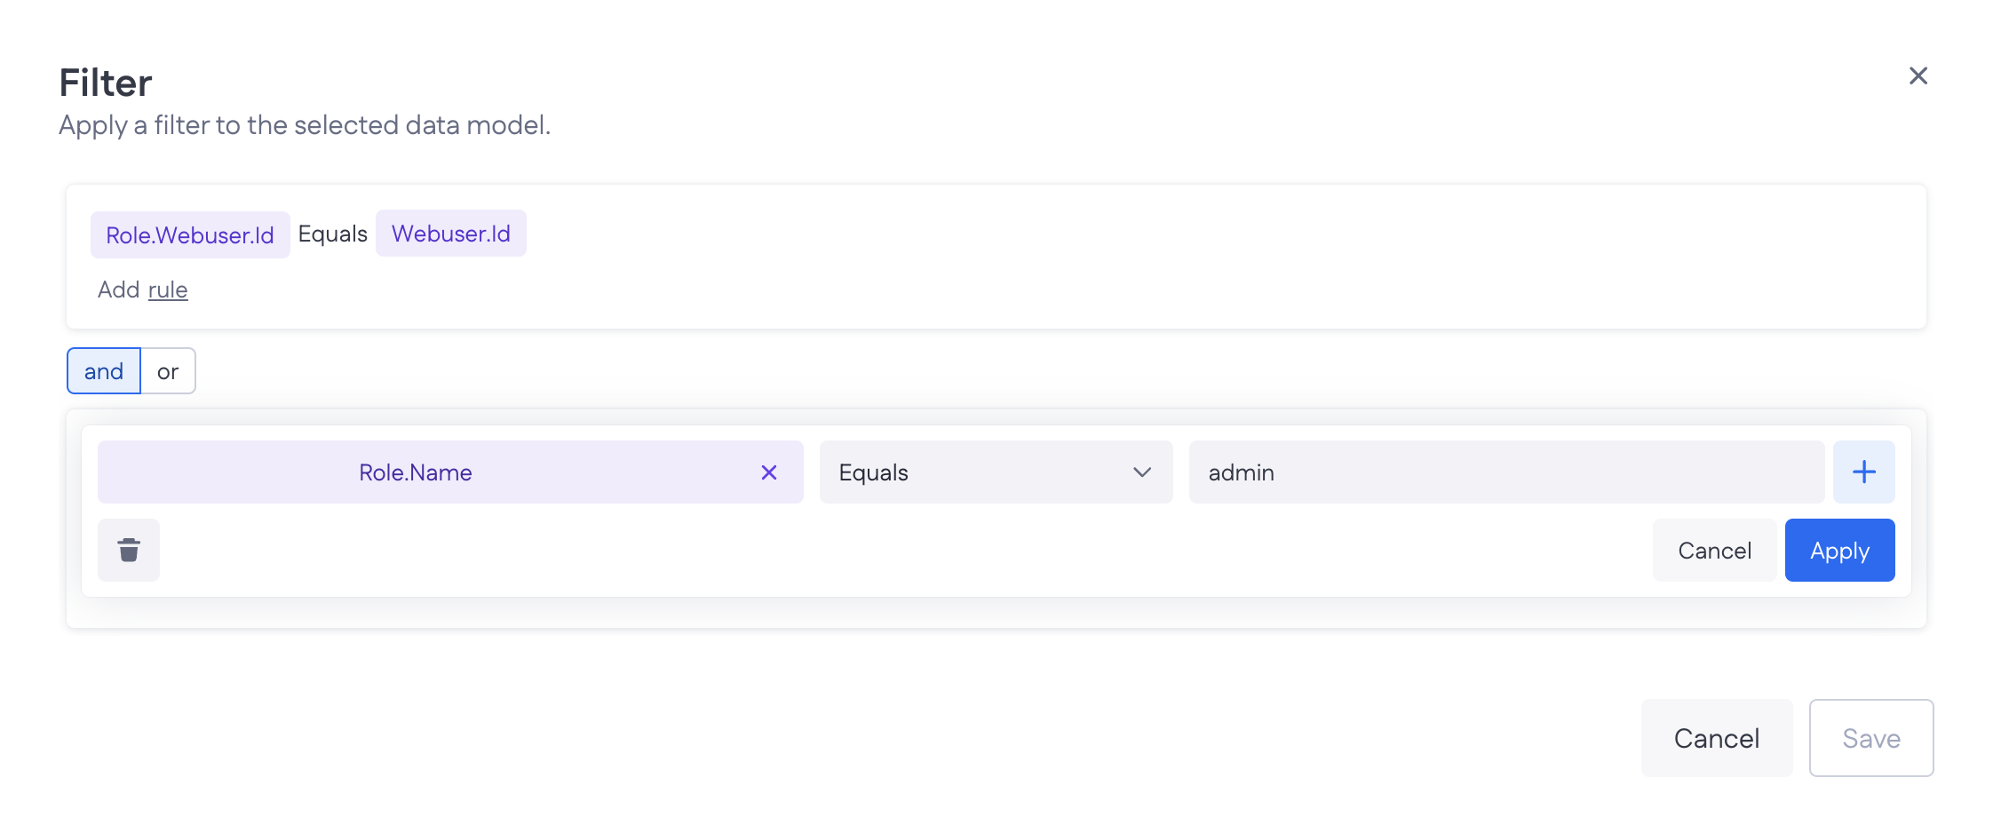Click the "Apply a filter" description text

tap(305, 125)
